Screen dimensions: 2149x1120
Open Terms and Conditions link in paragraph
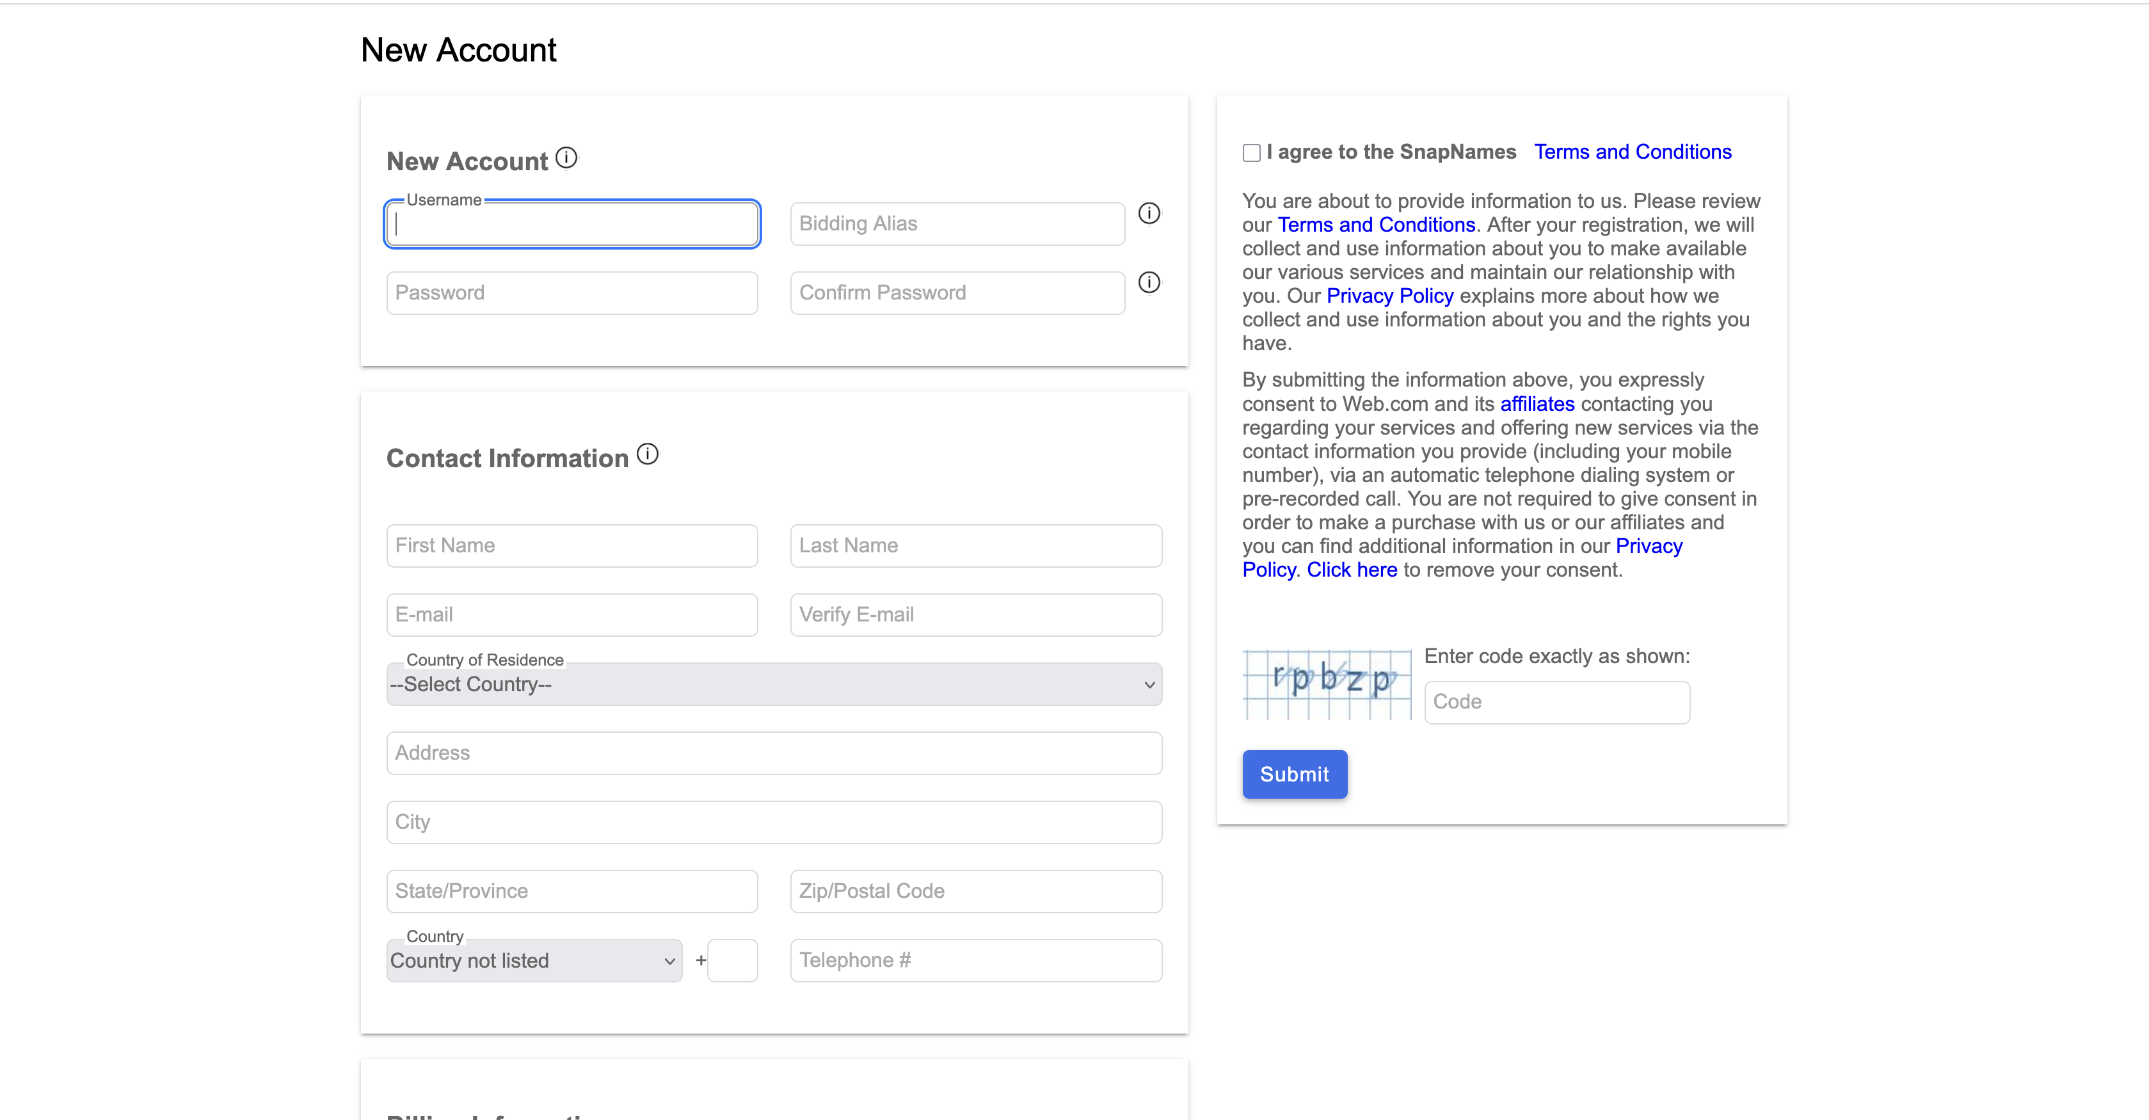pyautogui.click(x=1377, y=225)
